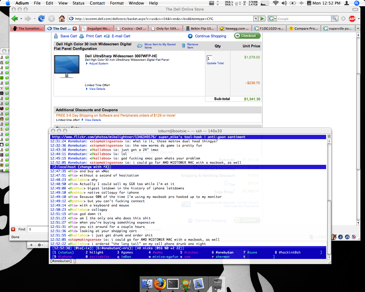Click the Move Item to Saved Items icon
The width and height of the screenshot is (365, 292).
tap(140, 46)
